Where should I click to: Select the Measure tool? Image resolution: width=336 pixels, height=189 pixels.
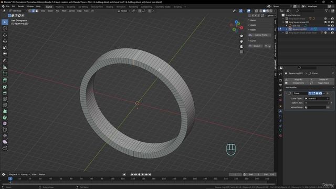(x=5, y=67)
